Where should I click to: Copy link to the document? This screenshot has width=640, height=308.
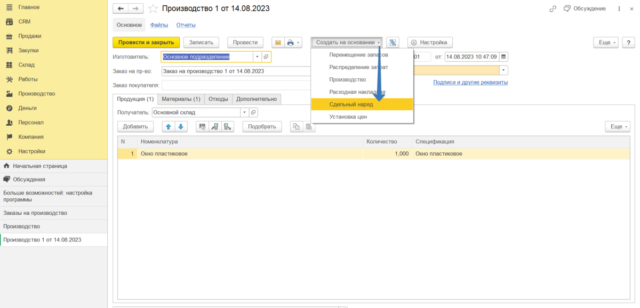tap(553, 9)
